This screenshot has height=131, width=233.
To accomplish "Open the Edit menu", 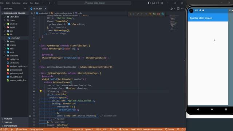I will [x=8, y=3].
